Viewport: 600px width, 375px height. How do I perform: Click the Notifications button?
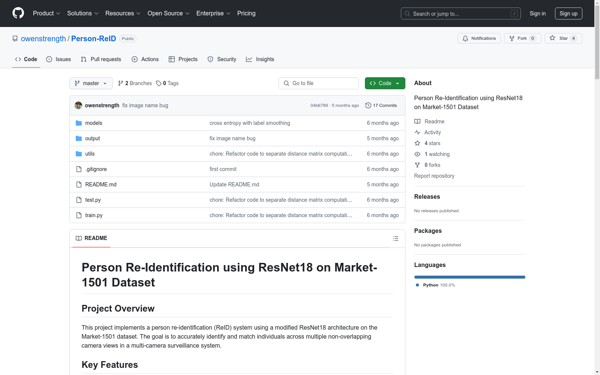[479, 38]
